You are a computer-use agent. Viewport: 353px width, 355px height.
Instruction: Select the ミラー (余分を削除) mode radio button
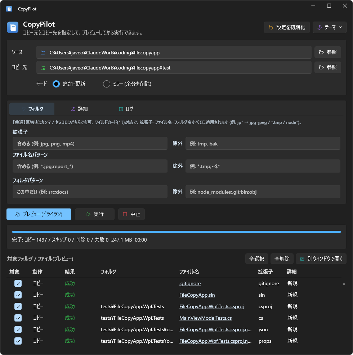[107, 84]
